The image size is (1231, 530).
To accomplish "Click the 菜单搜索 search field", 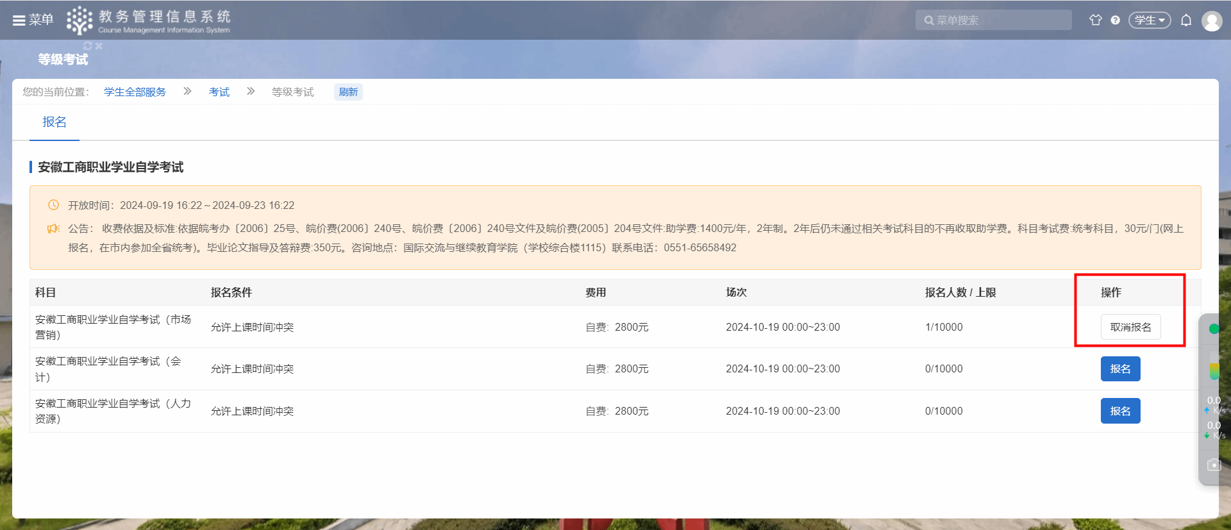I will click(994, 21).
